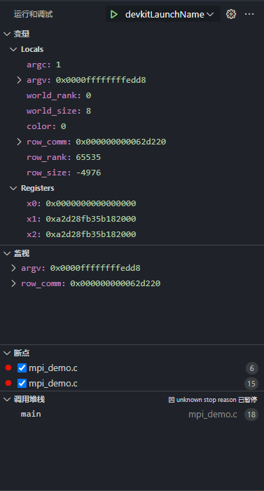Start debugging with green play icon
Screen dimensions: 264x491
coord(114,14)
